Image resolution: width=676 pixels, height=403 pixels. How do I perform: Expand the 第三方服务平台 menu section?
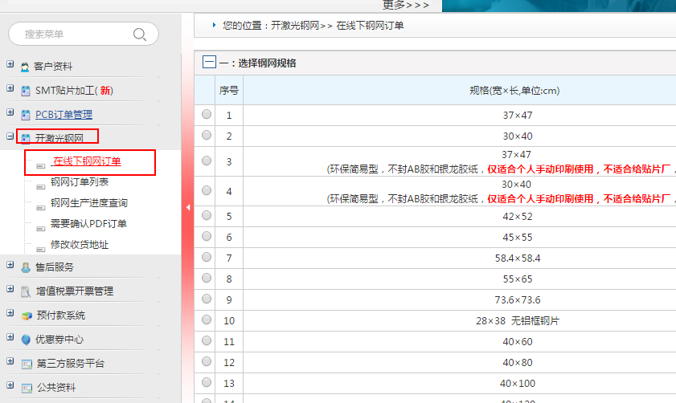tap(10, 362)
